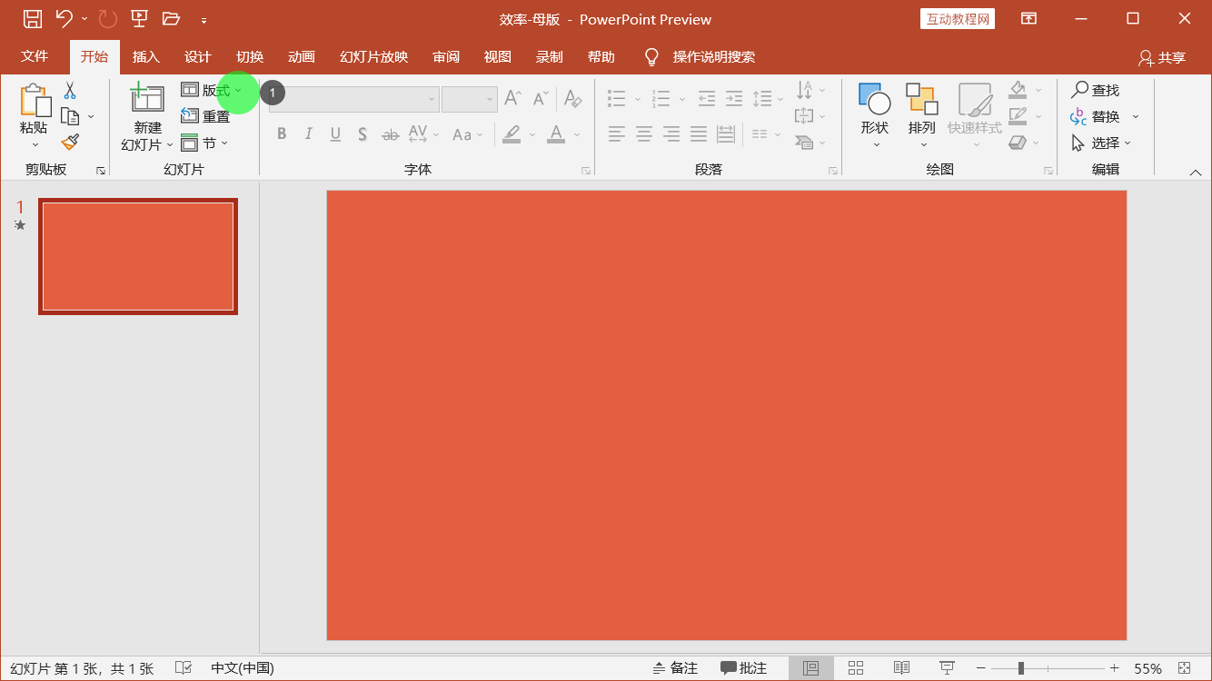The width and height of the screenshot is (1212, 681).
Task: Click Comments (批注) in status bar
Action: [x=743, y=668]
